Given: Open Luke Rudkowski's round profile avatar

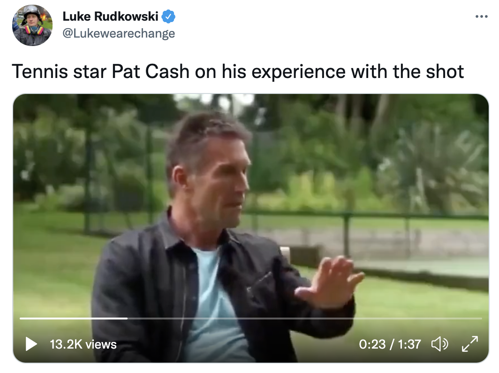Looking at the screenshot, I should [32, 25].
